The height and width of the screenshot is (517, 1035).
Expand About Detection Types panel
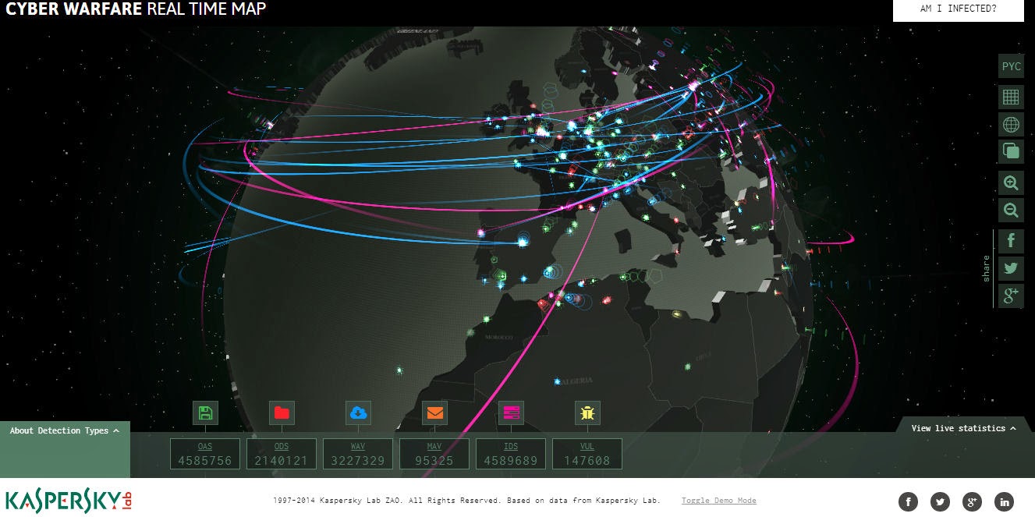pos(65,430)
